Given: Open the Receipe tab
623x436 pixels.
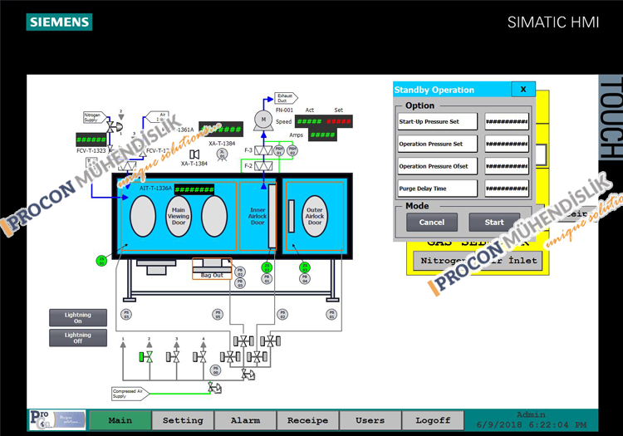Looking at the screenshot, I should point(308,420).
